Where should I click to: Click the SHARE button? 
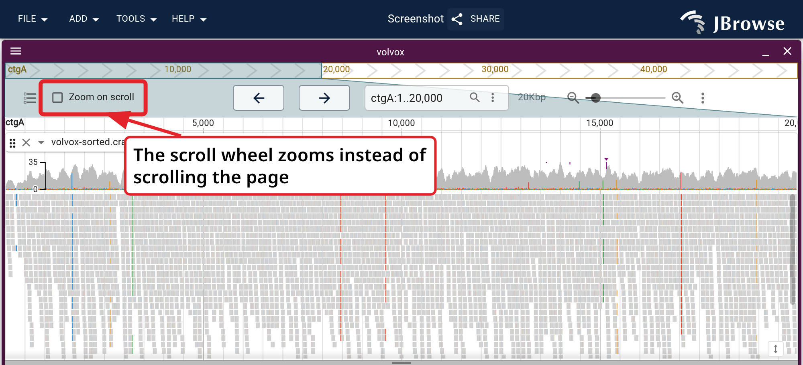[476, 19]
